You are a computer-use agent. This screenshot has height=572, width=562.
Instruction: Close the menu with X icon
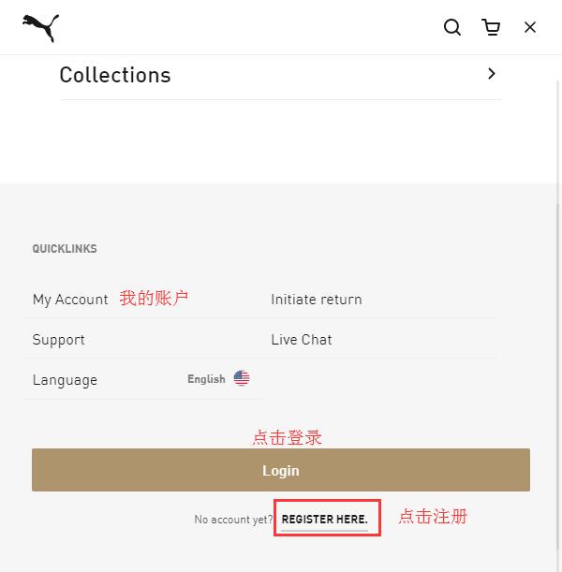(x=530, y=27)
